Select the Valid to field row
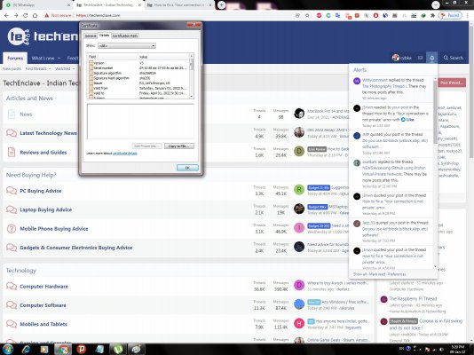 tap(139, 93)
